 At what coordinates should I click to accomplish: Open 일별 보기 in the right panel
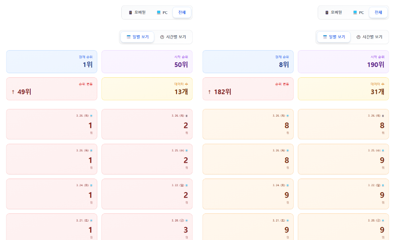pos(334,37)
